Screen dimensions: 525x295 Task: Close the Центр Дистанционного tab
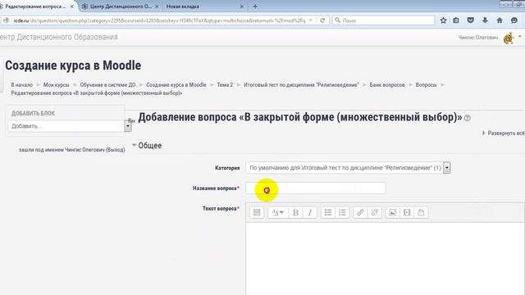[157, 7]
